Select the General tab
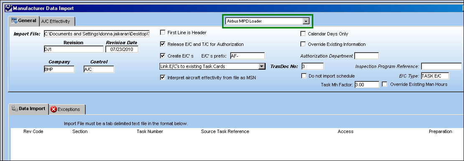This screenshot has width=464, height=161. click(24, 21)
